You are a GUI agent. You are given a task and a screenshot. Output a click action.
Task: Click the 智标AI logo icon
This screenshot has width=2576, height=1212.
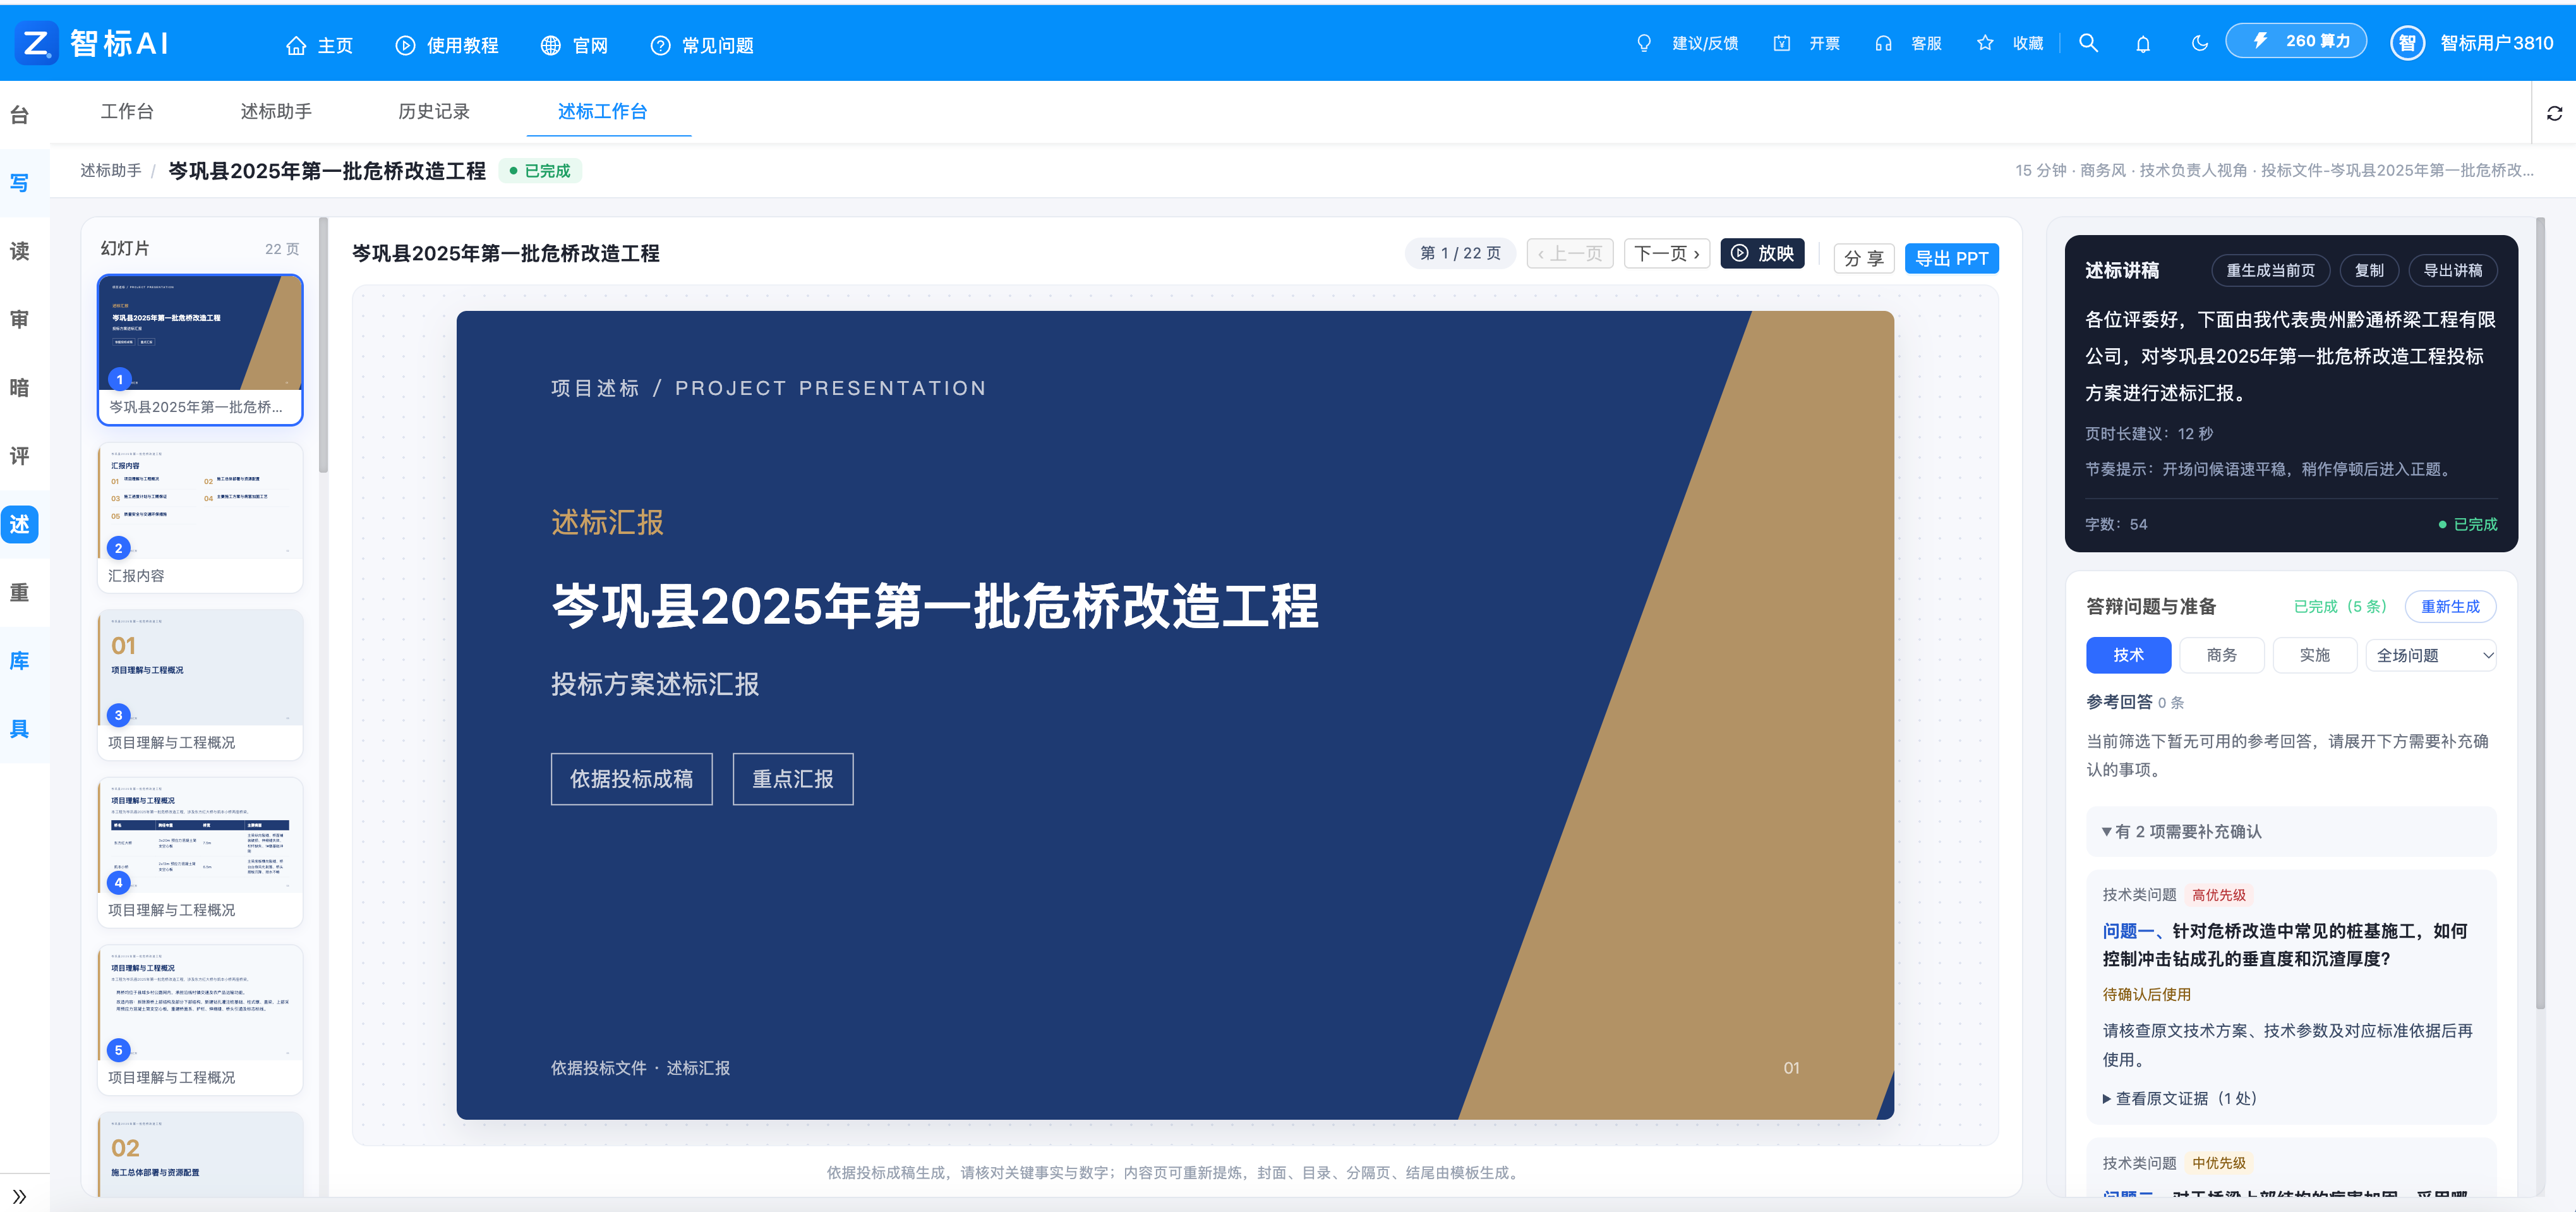click(x=36, y=44)
